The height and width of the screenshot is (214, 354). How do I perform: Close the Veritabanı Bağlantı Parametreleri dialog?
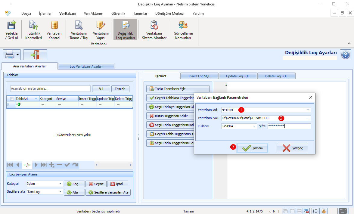coord(311,97)
